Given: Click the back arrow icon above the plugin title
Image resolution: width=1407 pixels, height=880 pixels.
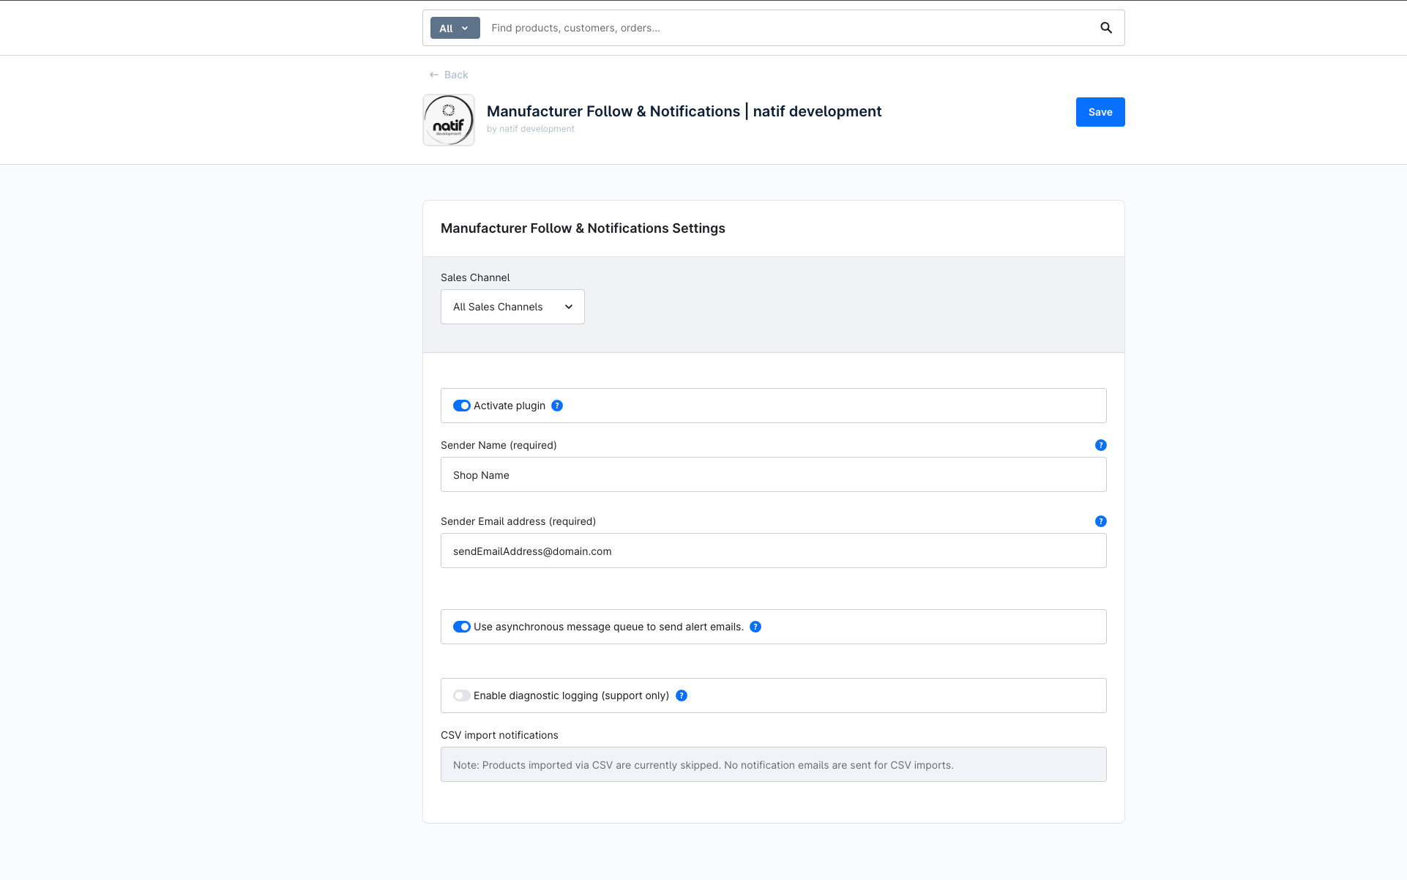Looking at the screenshot, I should (433, 74).
